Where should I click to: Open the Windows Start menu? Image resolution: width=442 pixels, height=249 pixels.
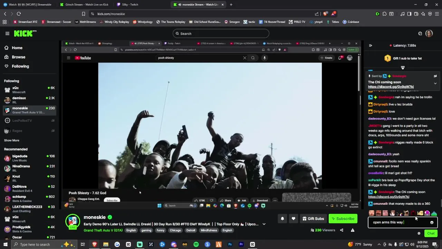pos(5,245)
